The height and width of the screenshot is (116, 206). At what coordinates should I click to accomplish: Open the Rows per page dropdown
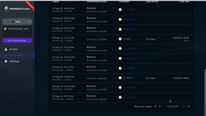pyautogui.click(x=157, y=106)
